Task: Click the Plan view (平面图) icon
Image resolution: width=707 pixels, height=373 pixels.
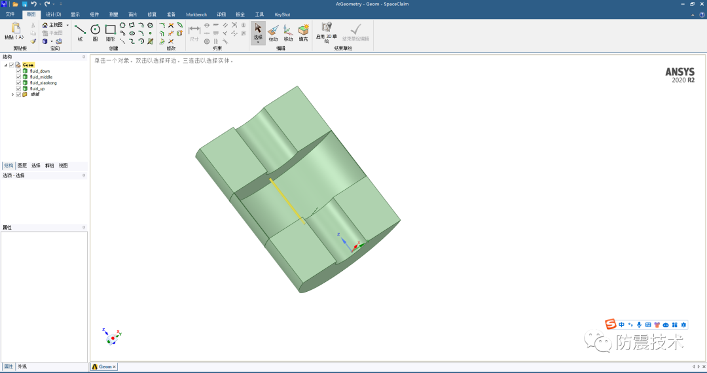Action: pyautogui.click(x=45, y=33)
